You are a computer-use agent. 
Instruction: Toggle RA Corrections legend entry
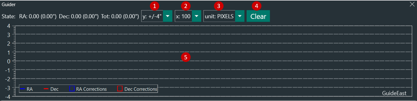point(88,89)
